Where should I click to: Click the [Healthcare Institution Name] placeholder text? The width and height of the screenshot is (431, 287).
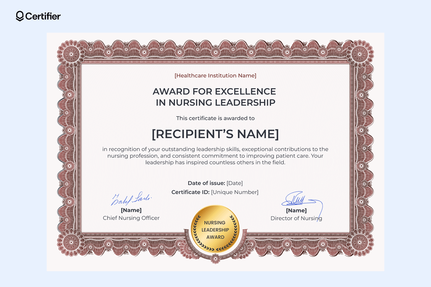coord(215,75)
